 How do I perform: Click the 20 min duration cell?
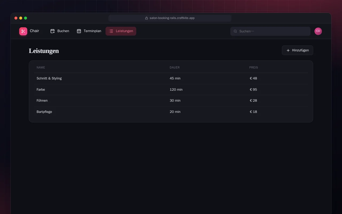click(175, 112)
